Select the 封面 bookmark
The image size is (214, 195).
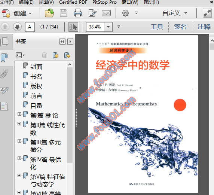click(36, 67)
